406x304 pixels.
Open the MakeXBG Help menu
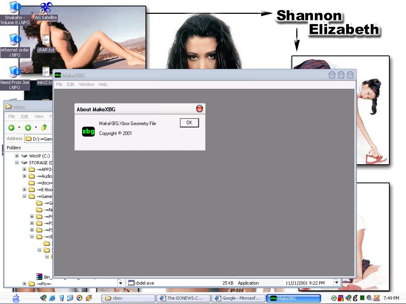pyautogui.click(x=103, y=84)
